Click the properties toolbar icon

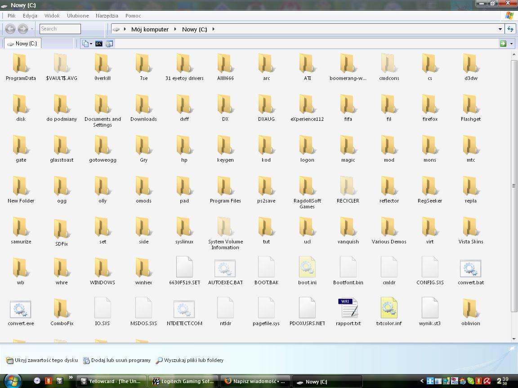pyautogui.click(x=109, y=44)
